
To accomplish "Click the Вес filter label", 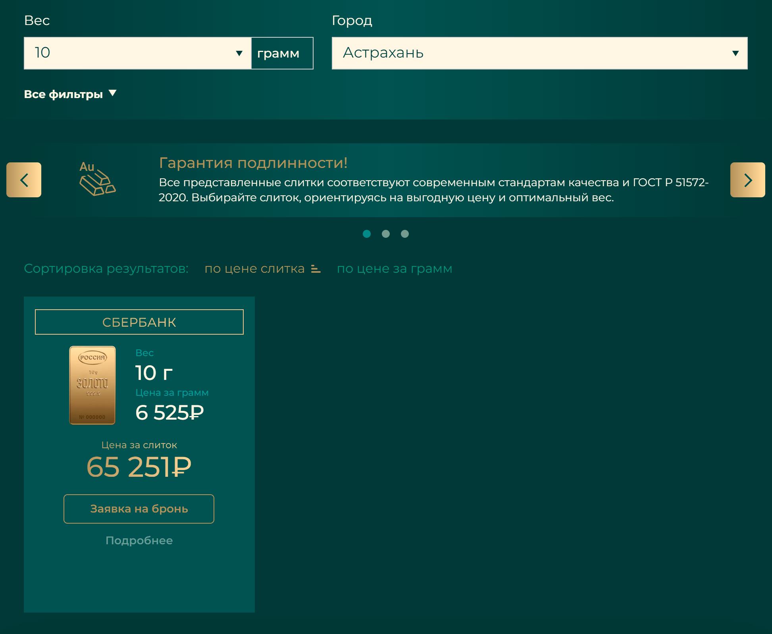I will pyautogui.click(x=37, y=20).
